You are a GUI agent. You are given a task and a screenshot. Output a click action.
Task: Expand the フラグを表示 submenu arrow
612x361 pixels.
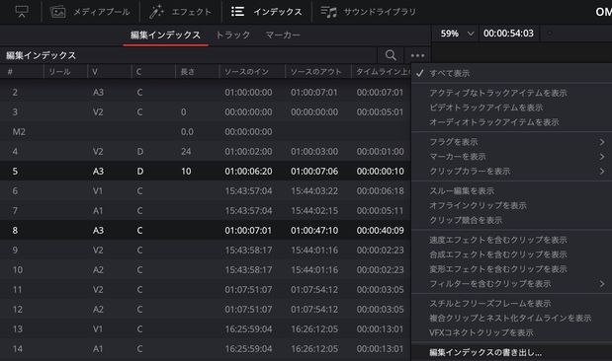tap(602, 142)
